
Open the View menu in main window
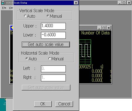pos(11,8)
